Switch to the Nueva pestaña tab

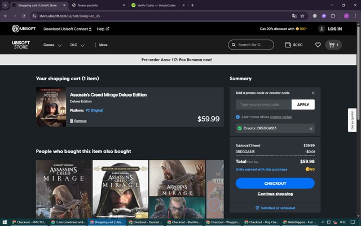99,5
